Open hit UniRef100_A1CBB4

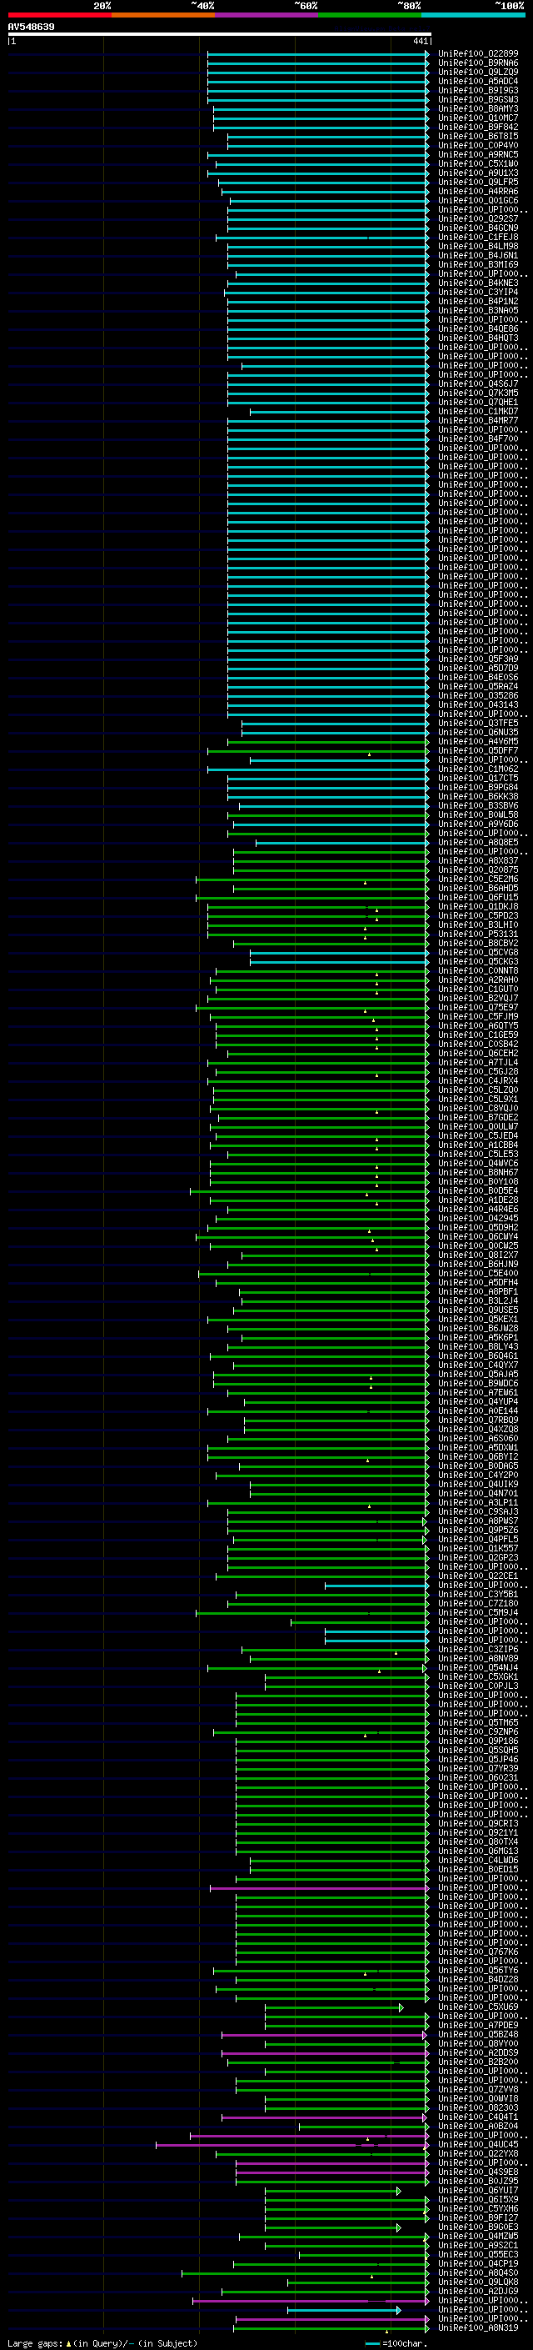(477, 1145)
